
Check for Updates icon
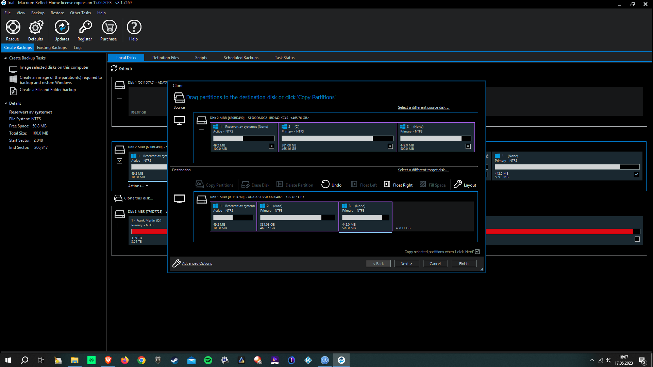coord(62,27)
